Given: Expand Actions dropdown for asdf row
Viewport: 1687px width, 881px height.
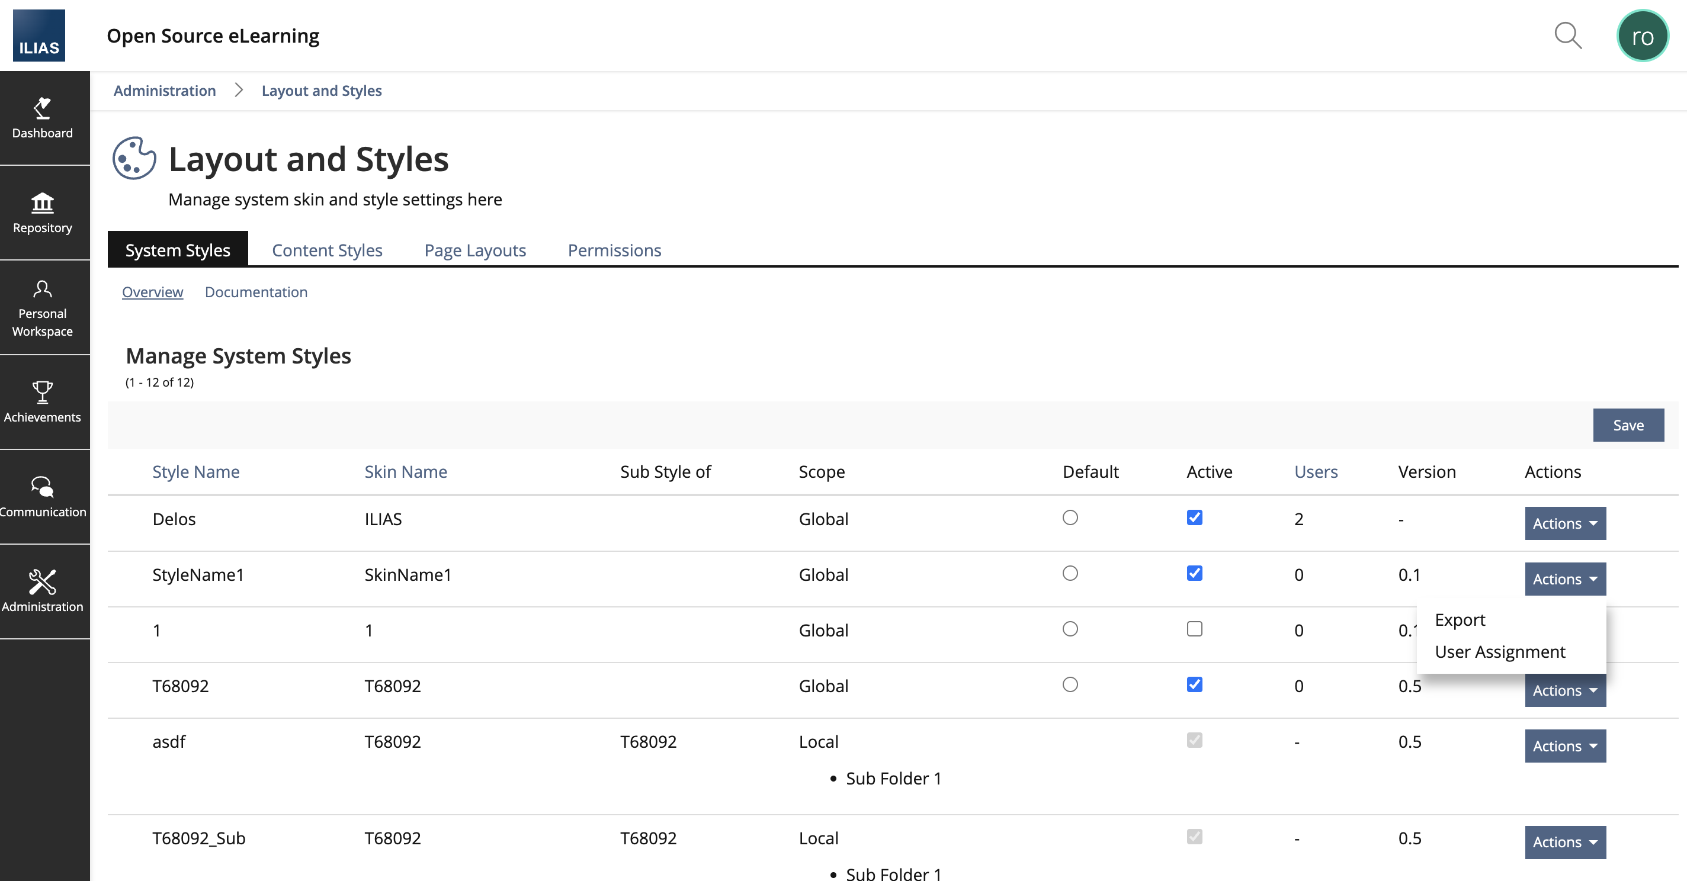Looking at the screenshot, I should [1564, 746].
